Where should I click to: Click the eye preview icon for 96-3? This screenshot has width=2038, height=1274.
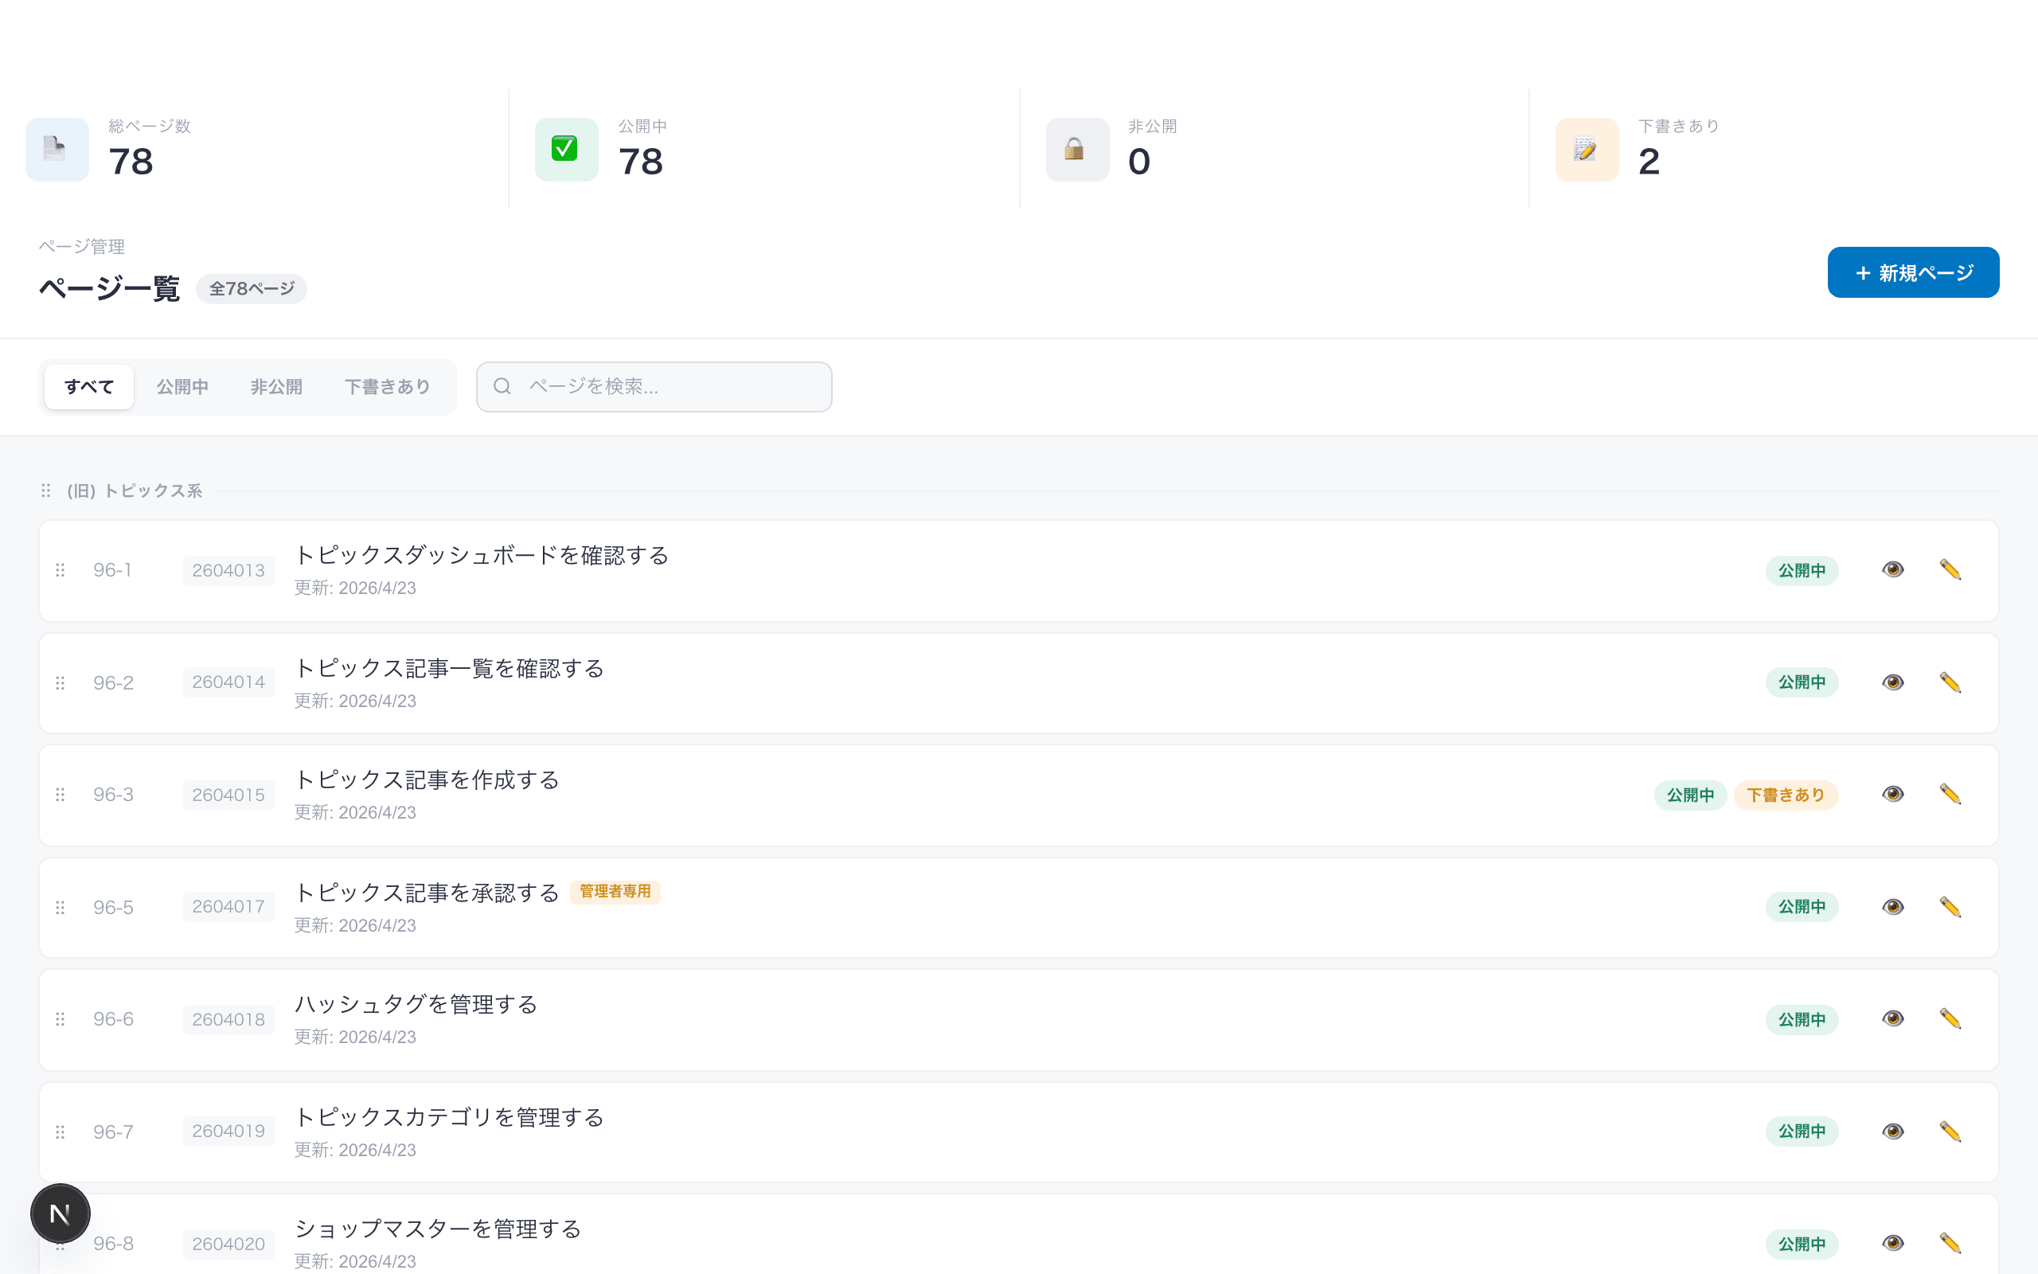pos(1892,795)
